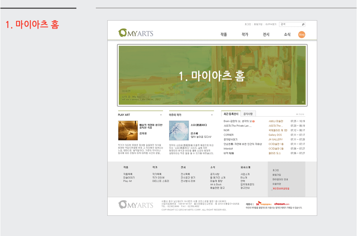Open the CORNER exhibition row
Viewport: 357px width, 236px height.
coord(229,135)
